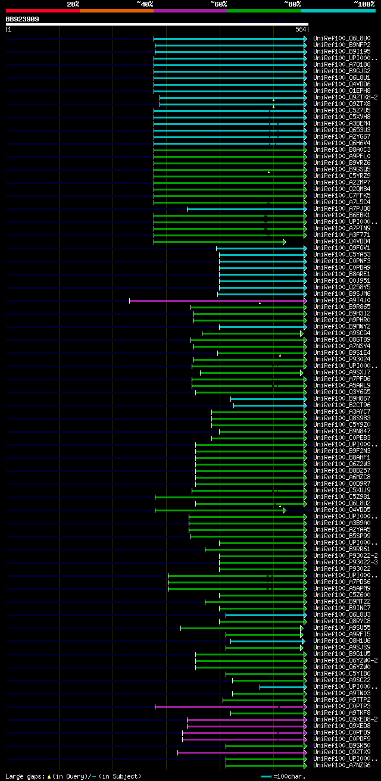Click the purple ~60% identity legend segment
The height and width of the screenshot is (781, 381).
190,11
